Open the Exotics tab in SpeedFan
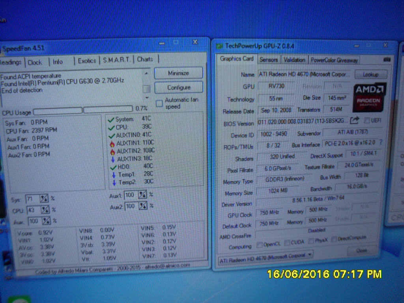The image size is (404, 303). [87, 61]
